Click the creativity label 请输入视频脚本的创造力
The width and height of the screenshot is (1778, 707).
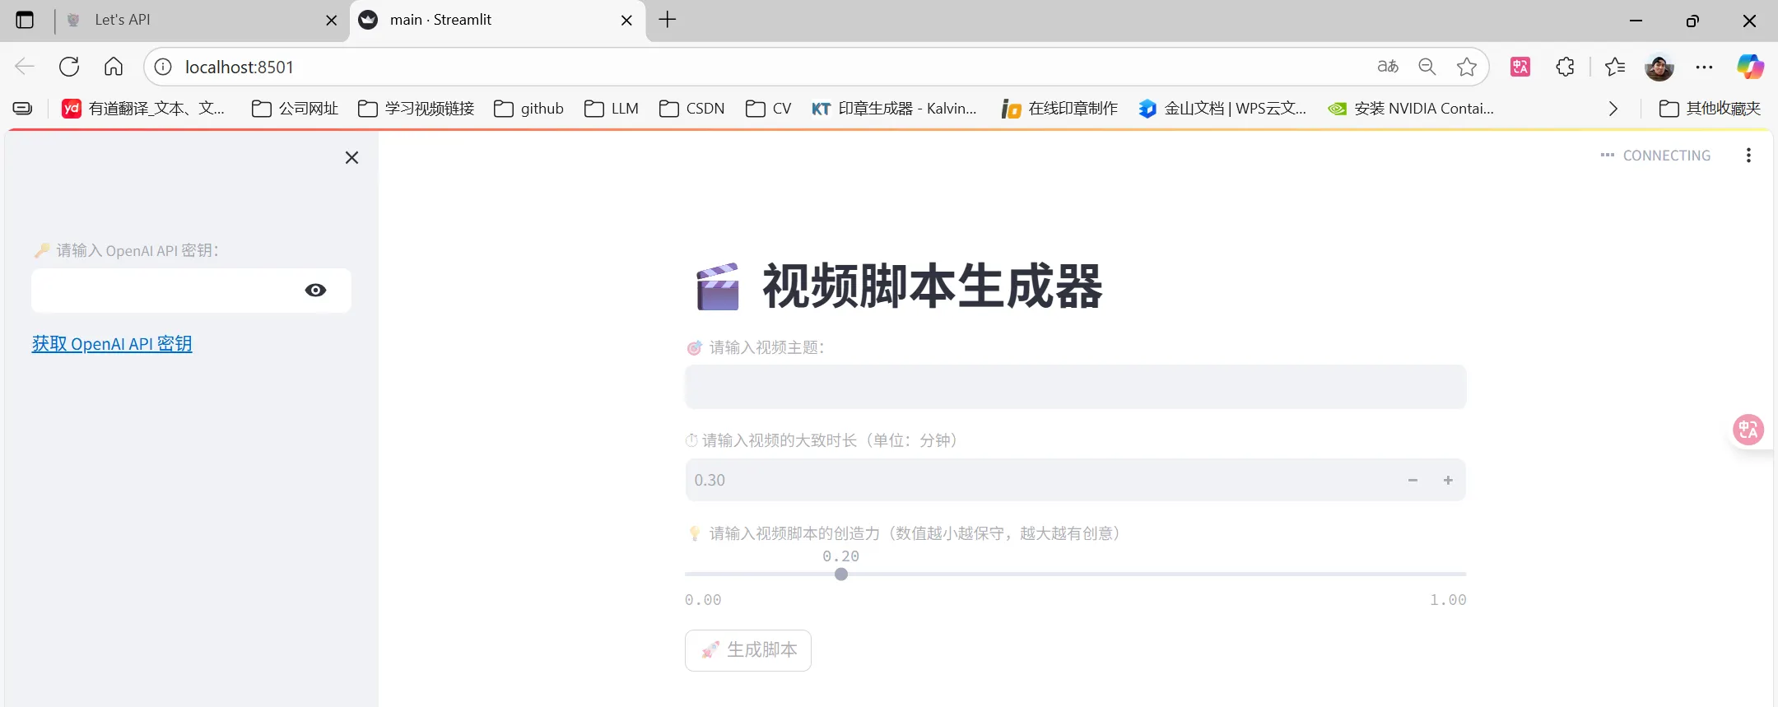905,533
